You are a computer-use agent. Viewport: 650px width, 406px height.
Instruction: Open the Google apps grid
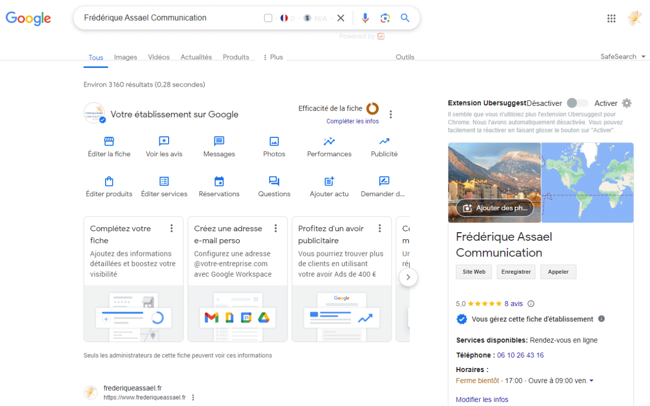click(x=611, y=18)
